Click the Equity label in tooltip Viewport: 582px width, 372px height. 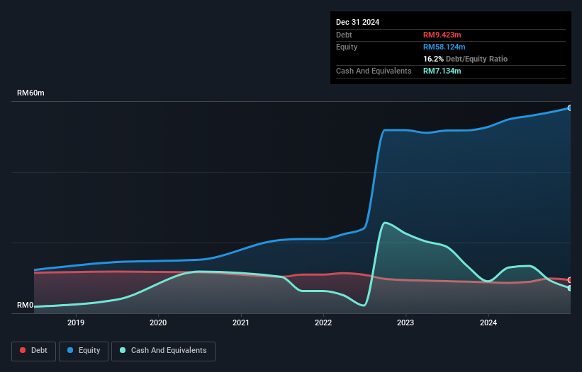coord(347,47)
